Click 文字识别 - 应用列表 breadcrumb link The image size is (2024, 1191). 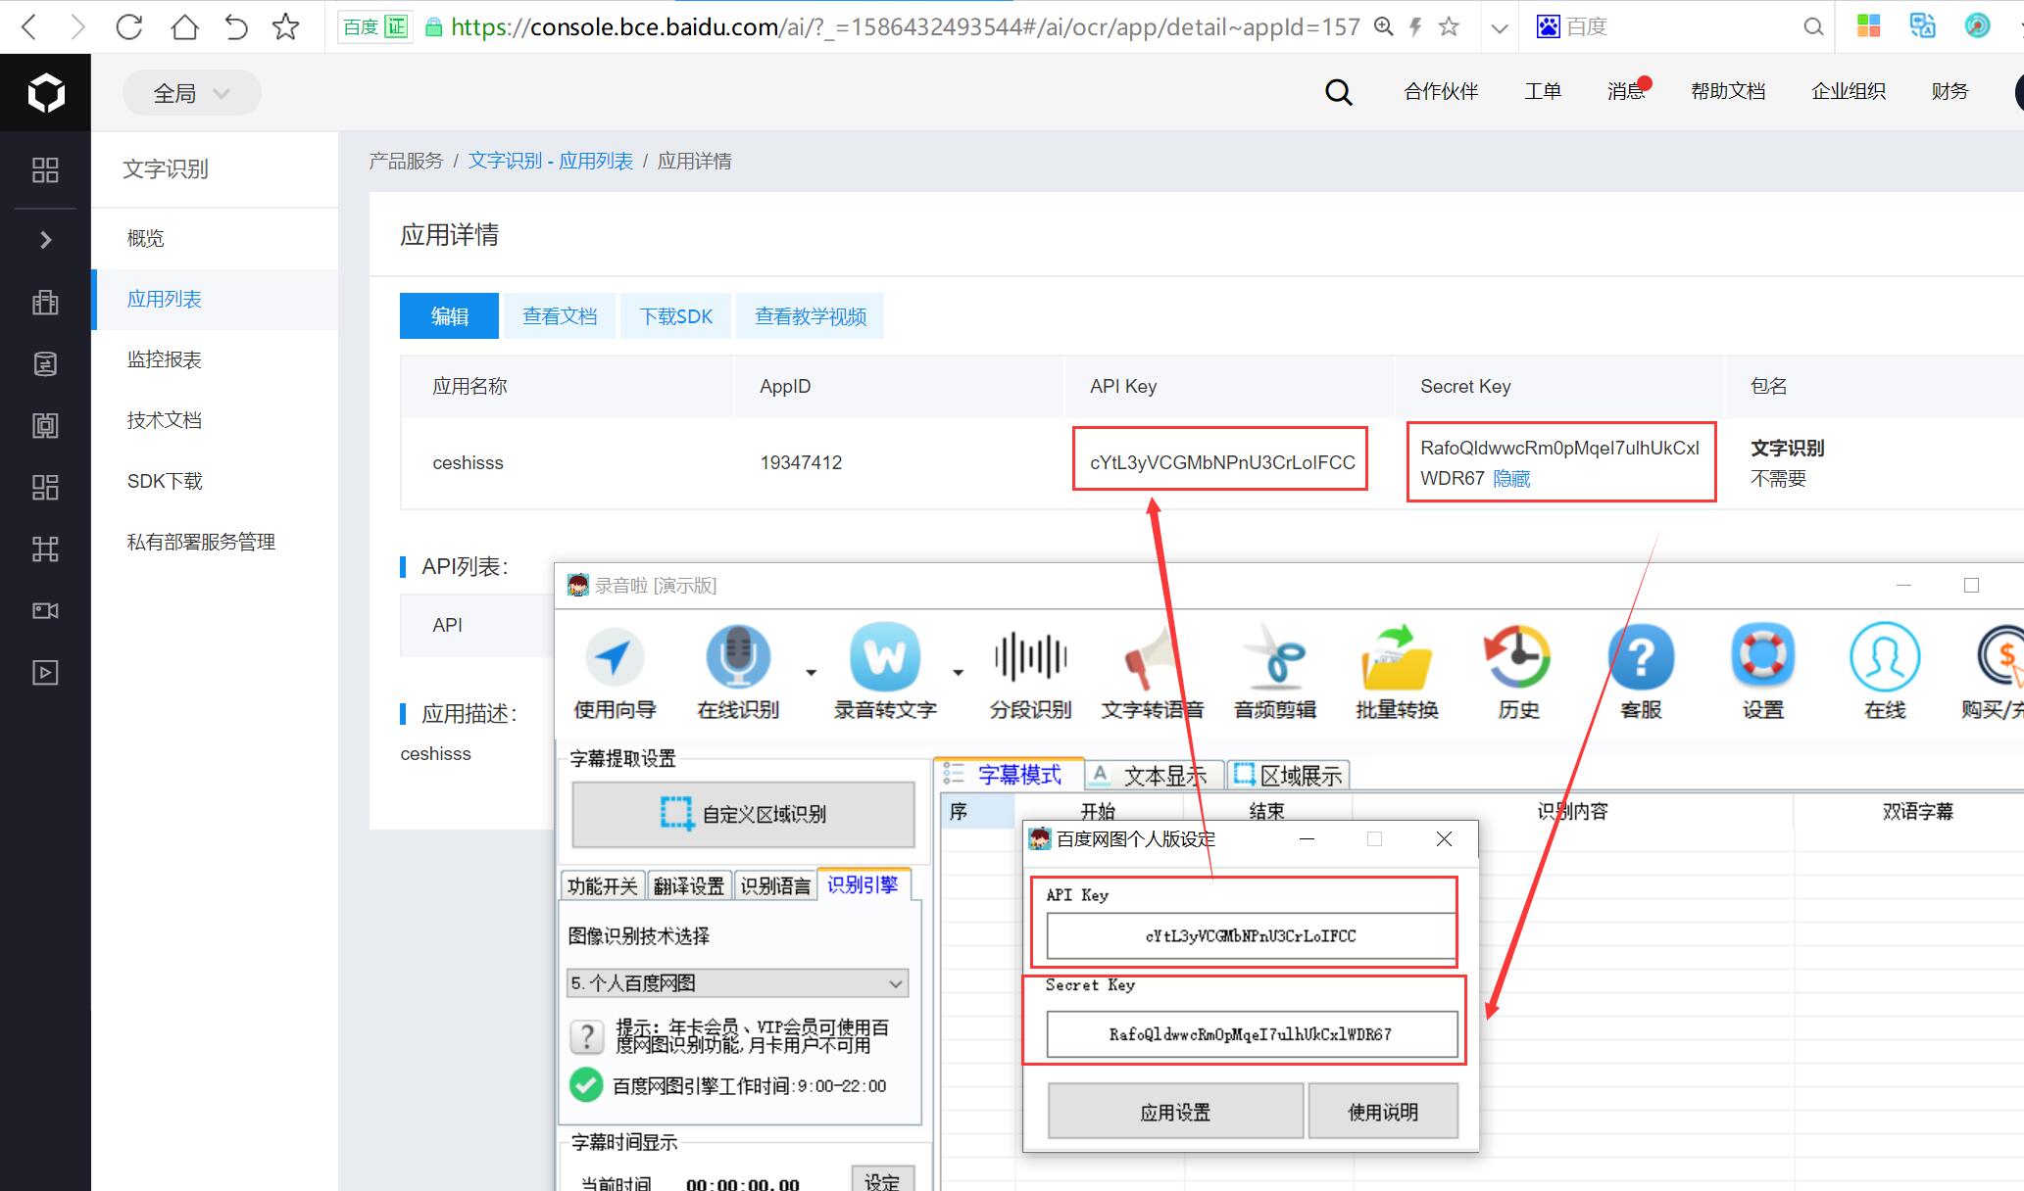point(550,161)
